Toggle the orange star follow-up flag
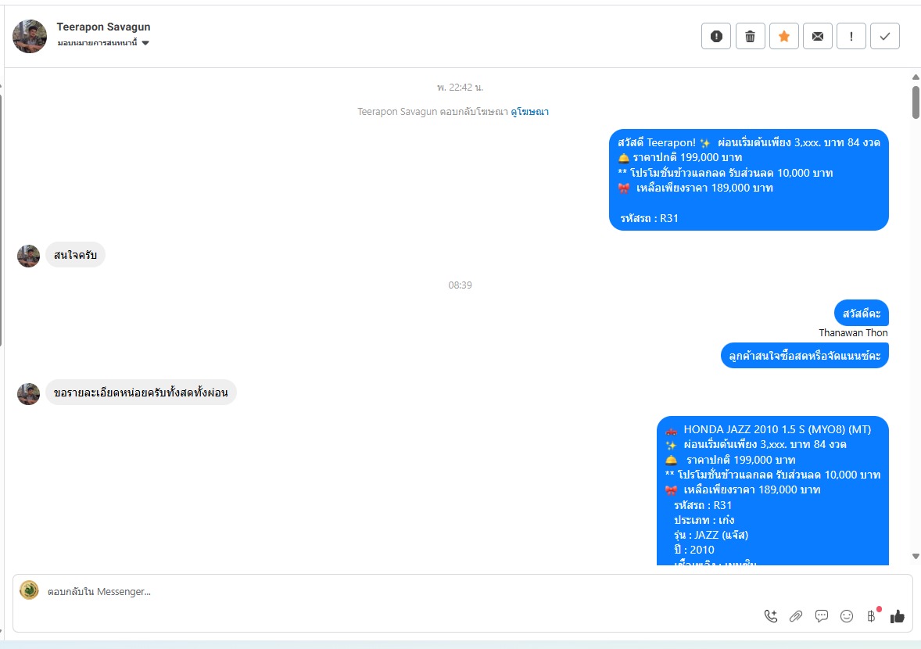Viewport: 921px width, 649px height. [783, 37]
